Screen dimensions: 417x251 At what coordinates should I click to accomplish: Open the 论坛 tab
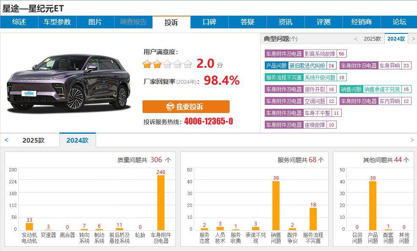399,22
